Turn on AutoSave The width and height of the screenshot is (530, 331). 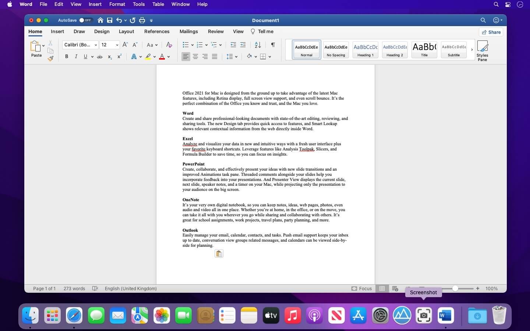pyautogui.click(x=86, y=20)
